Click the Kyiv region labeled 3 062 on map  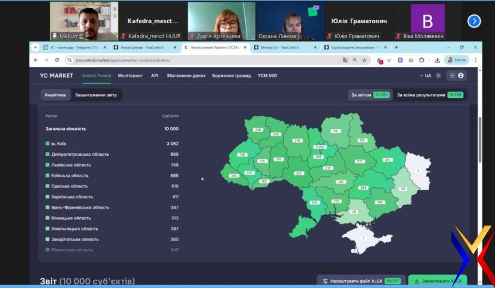click(x=320, y=147)
